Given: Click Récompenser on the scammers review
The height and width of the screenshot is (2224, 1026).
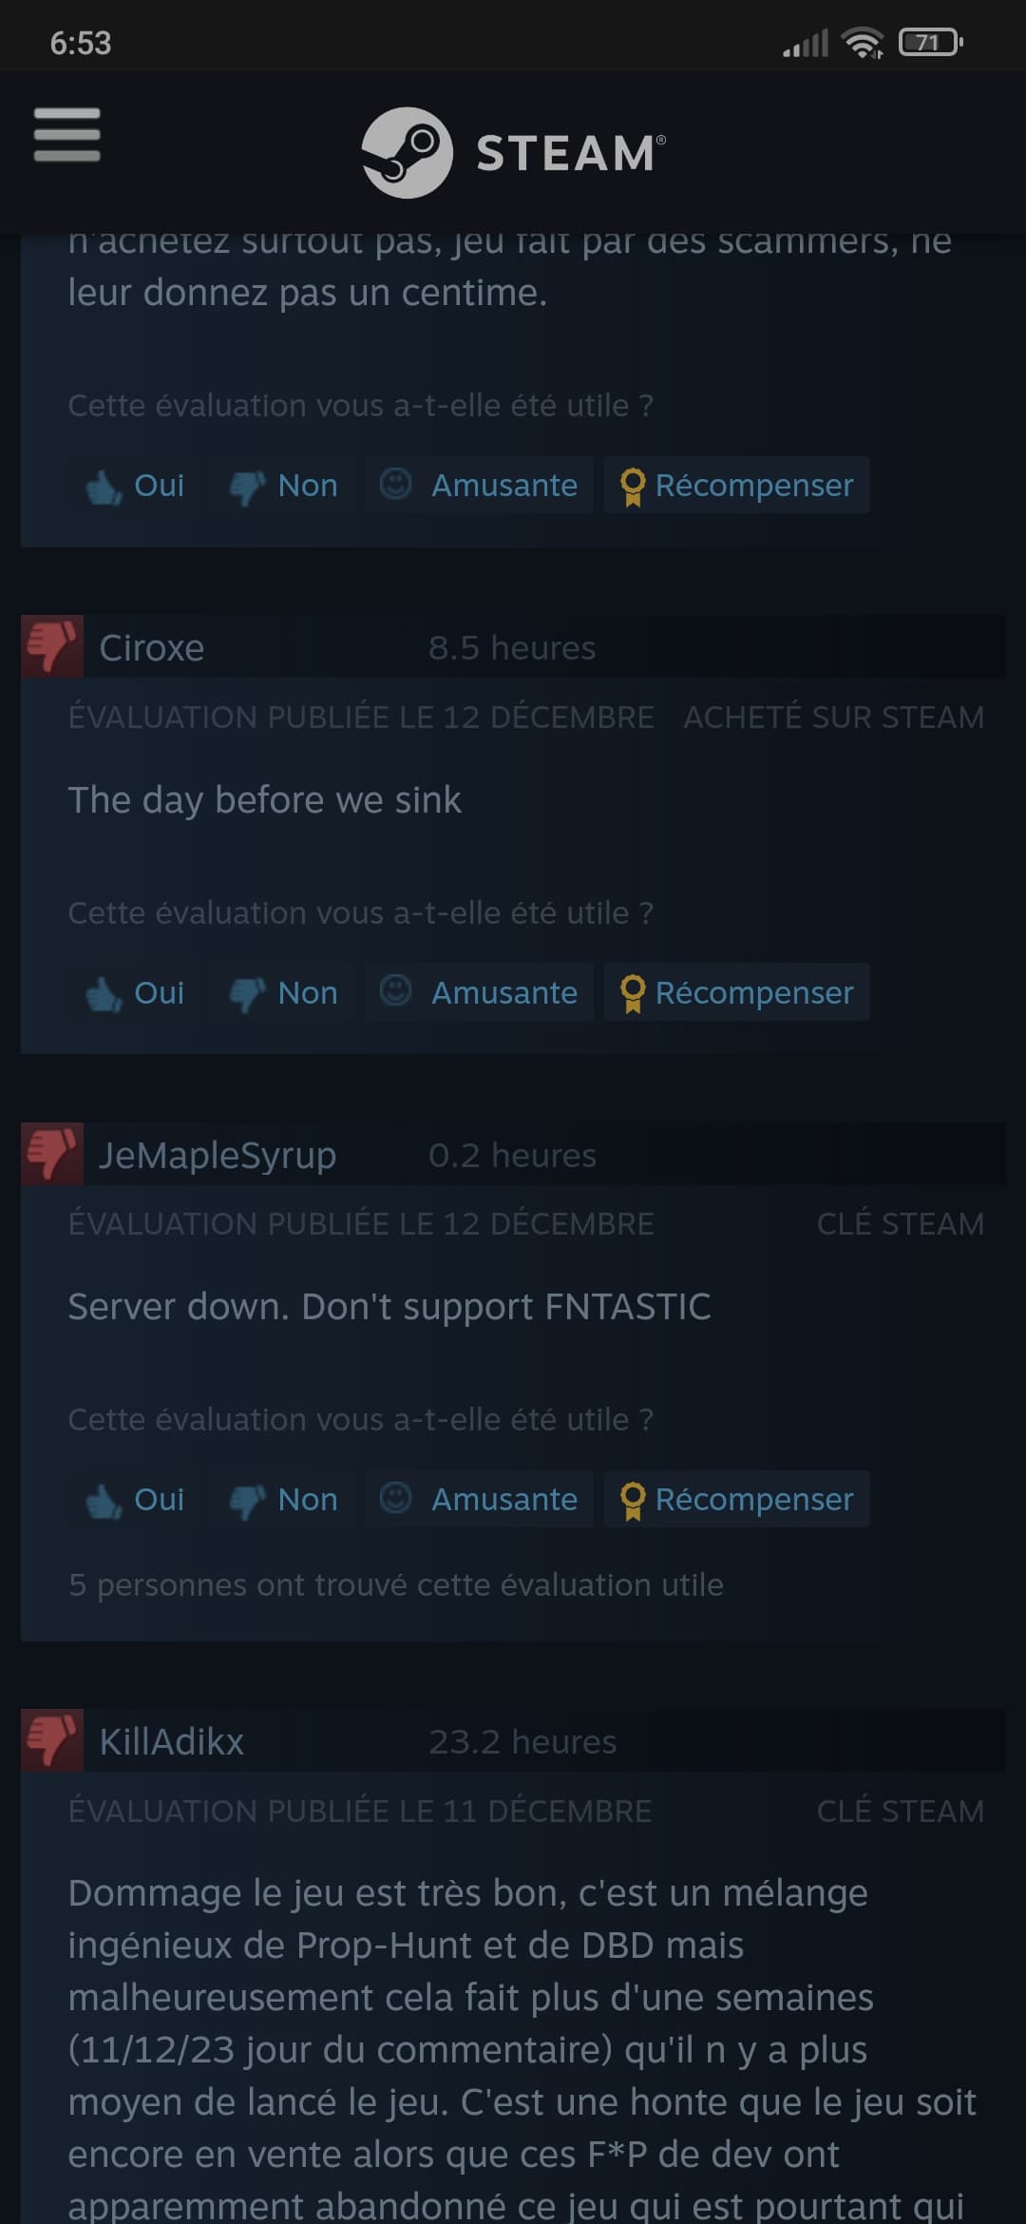Looking at the screenshot, I should (737, 485).
